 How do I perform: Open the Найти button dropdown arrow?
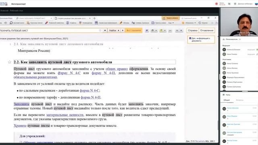click(118, 31)
